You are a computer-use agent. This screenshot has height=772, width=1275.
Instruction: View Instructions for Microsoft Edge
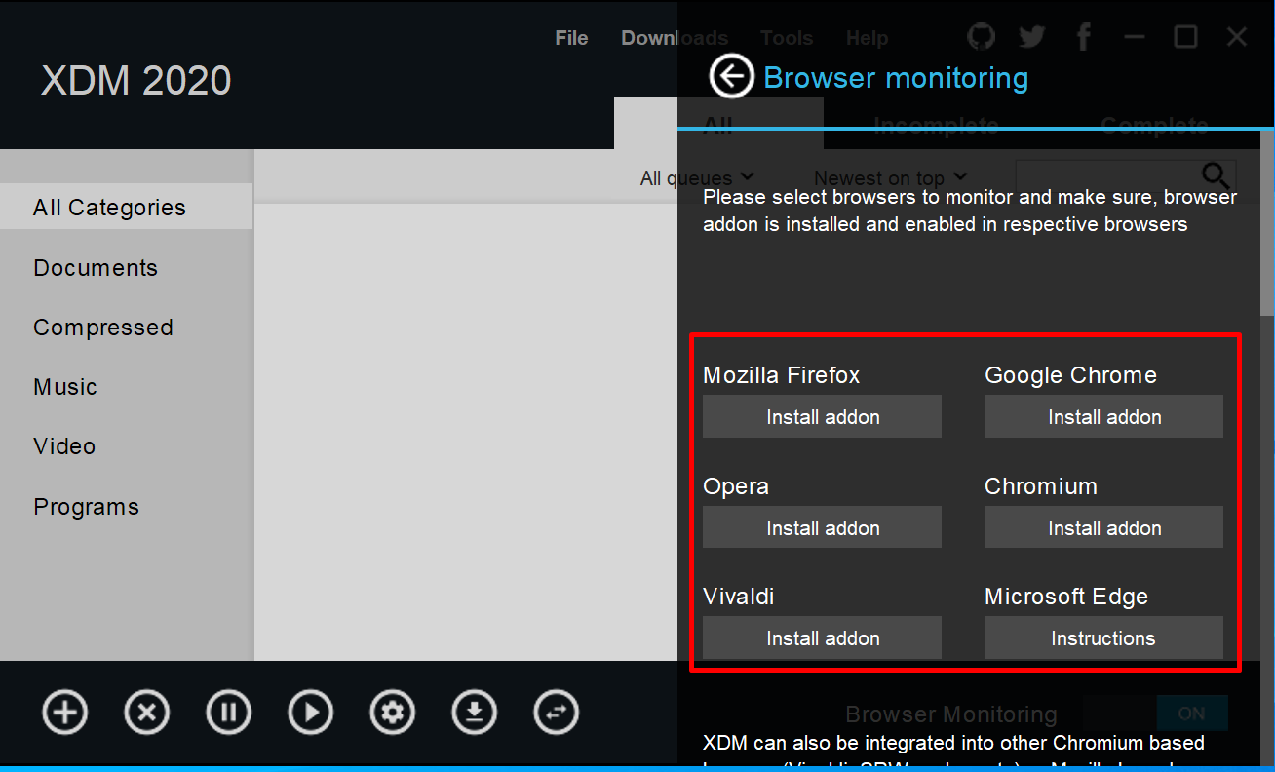coord(1102,637)
